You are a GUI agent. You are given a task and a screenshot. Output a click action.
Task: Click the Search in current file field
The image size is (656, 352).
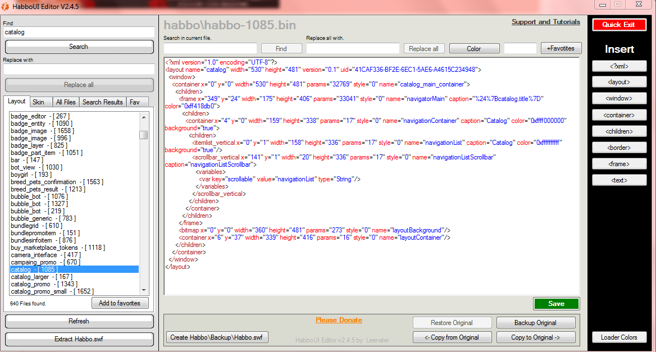[210, 49]
